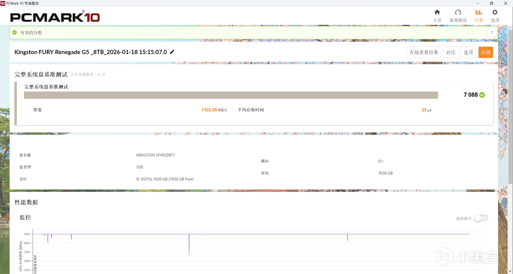The height and width of the screenshot is (274, 513).
Task: Click the average access time value 23
Action: [424, 110]
